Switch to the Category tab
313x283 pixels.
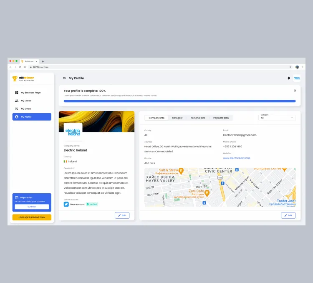[x=177, y=118]
